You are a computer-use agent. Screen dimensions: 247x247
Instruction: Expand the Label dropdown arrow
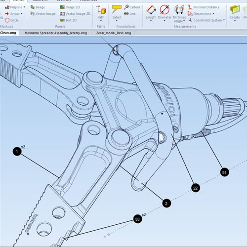[x=117, y=21]
